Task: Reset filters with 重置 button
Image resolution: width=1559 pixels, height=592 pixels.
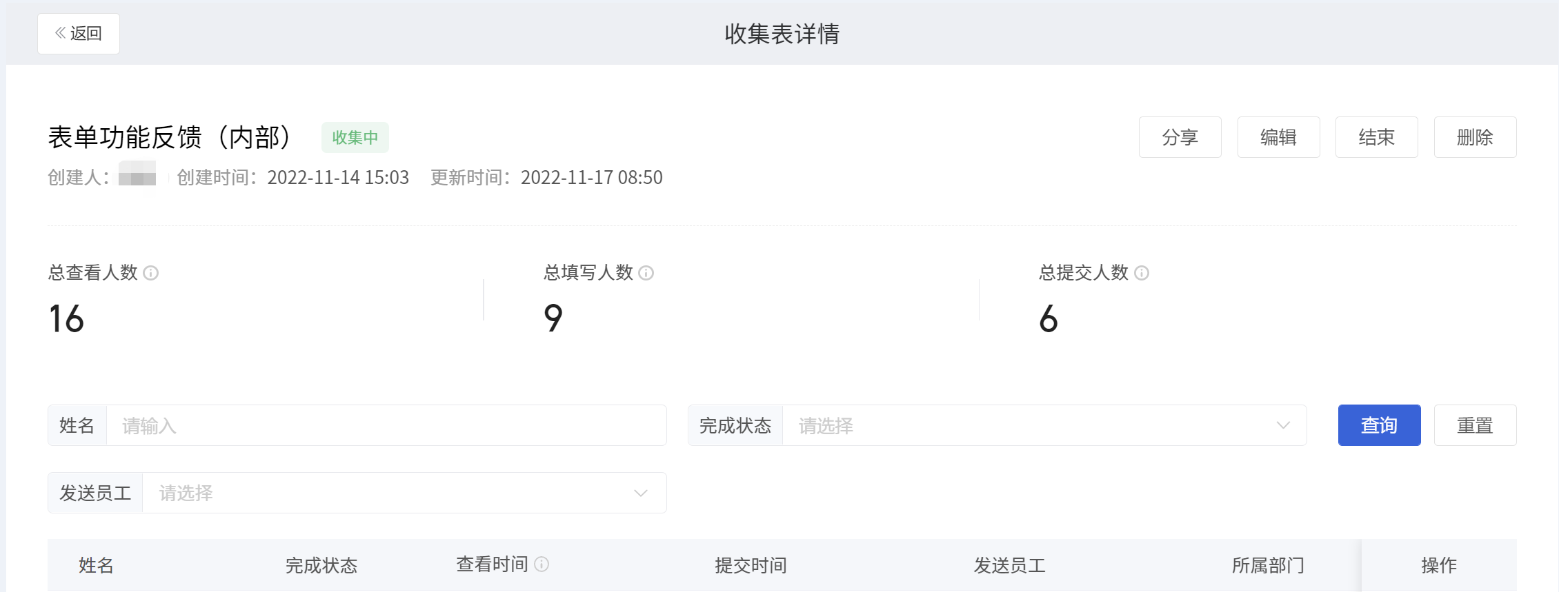Action: coord(1476,425)
